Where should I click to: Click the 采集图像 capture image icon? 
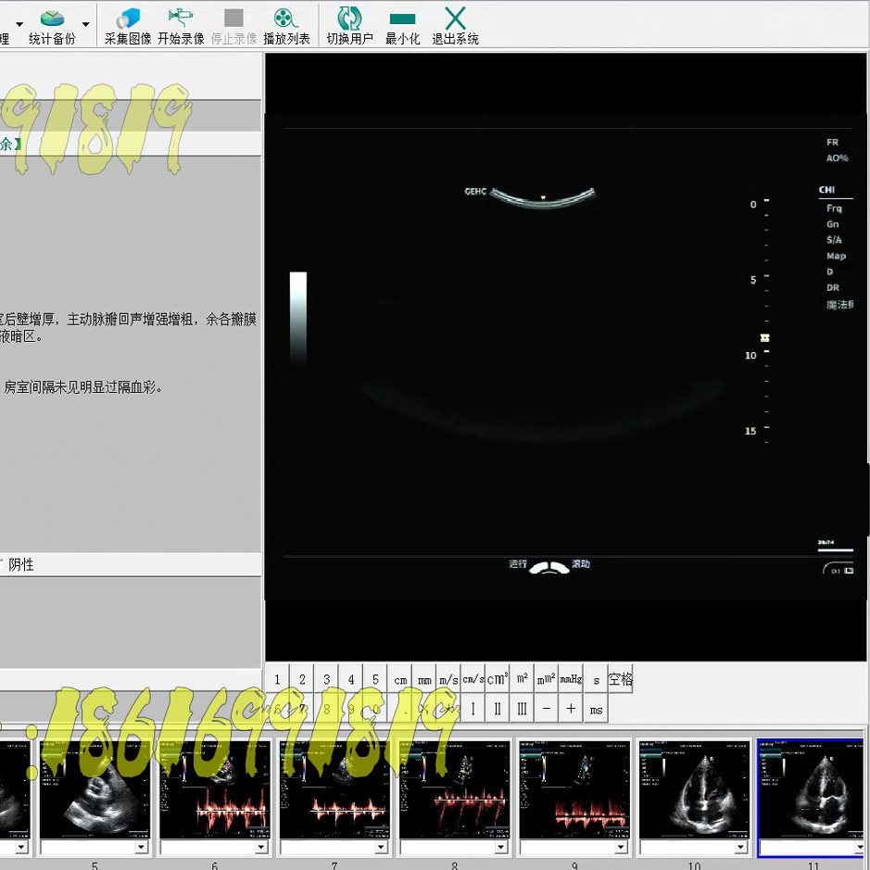128,26
